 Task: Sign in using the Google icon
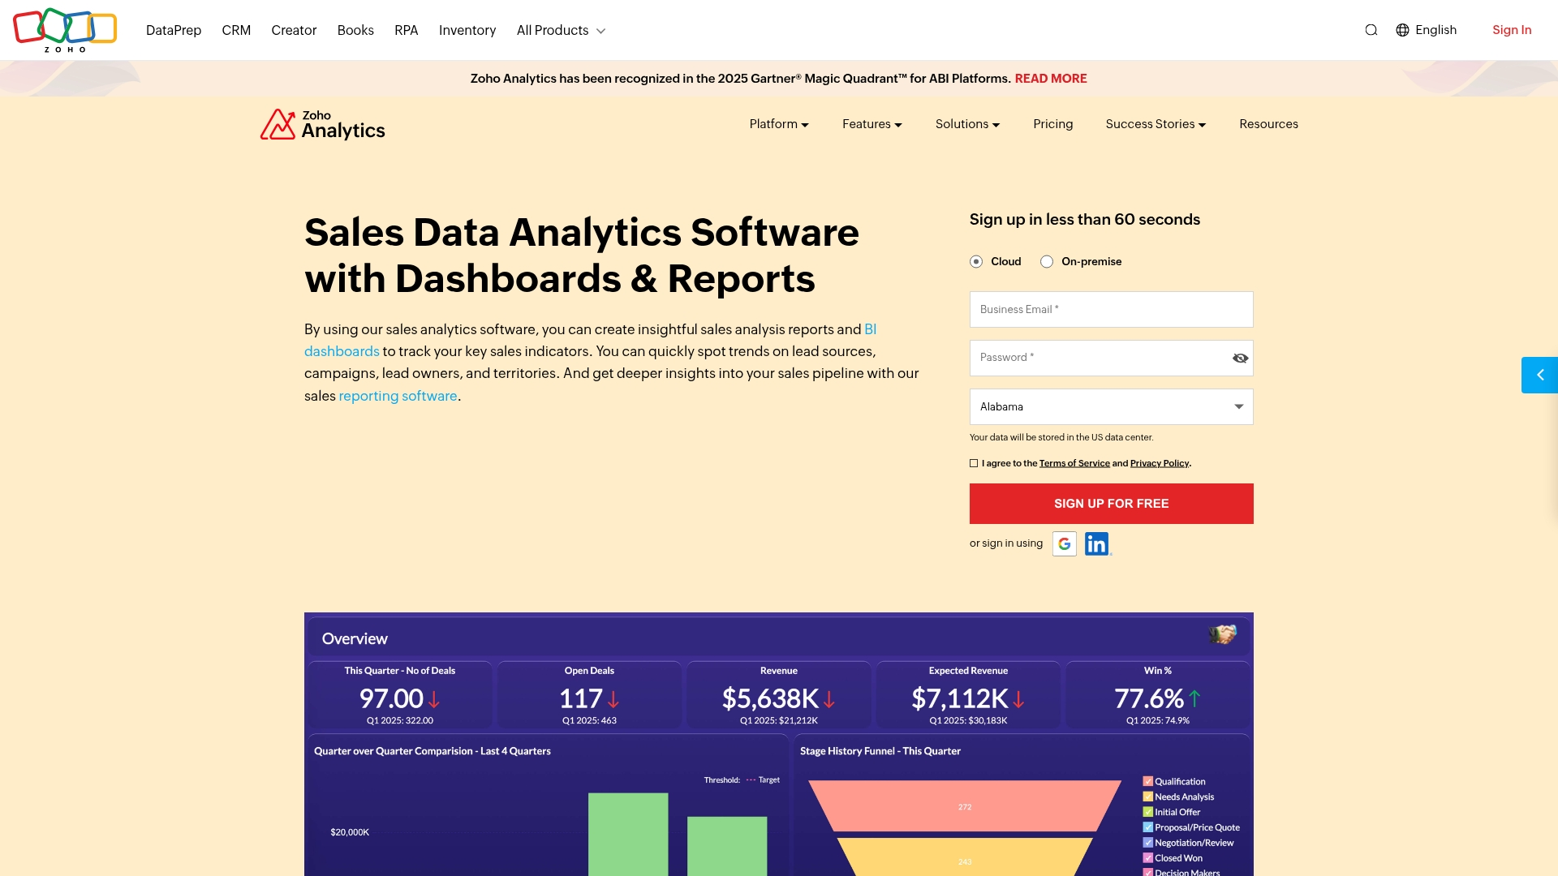(x=1064, y=543)
